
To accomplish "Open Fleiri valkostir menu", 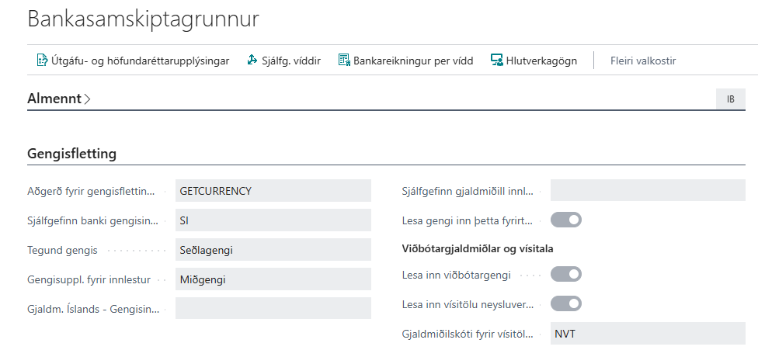I will [642, 61].
